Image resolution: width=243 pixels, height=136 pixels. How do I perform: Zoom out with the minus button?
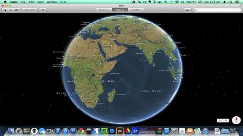coord(220,121)
